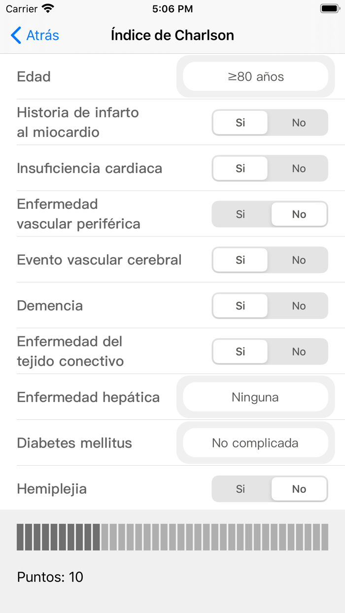The height and width of the screenshot is (613, 345).
Task: Open the Enfermedad hepática picker
Action: click(255, 397)
